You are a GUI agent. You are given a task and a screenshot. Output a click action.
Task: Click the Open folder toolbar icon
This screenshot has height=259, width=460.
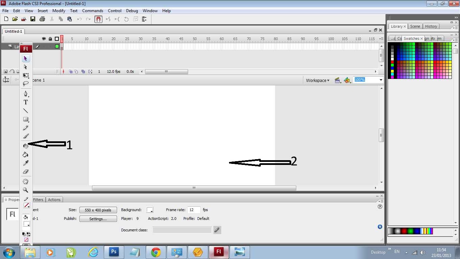click(15, 19)
